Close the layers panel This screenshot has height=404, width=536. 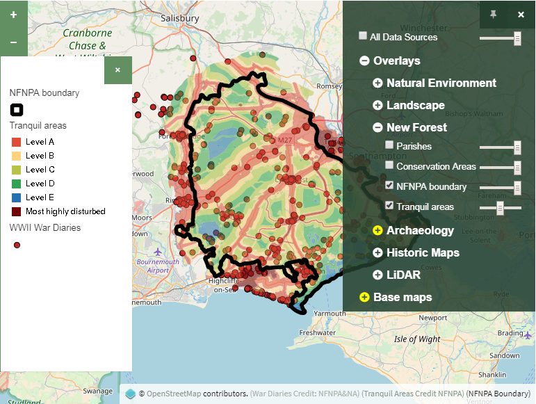521,15
